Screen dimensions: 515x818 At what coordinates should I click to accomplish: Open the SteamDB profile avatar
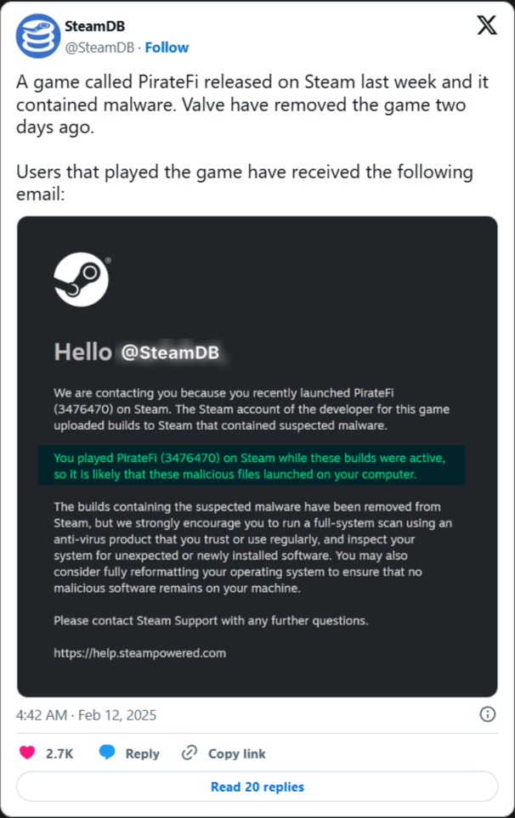click(x=38, y=36)
